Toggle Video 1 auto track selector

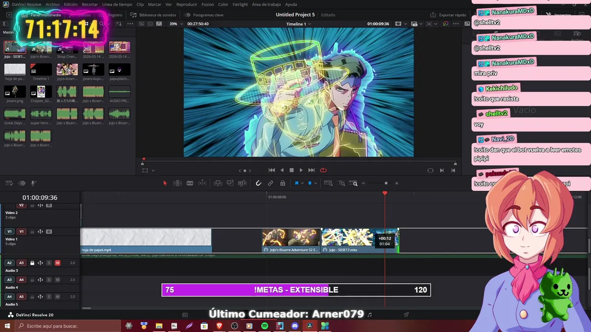pos(40,231)
